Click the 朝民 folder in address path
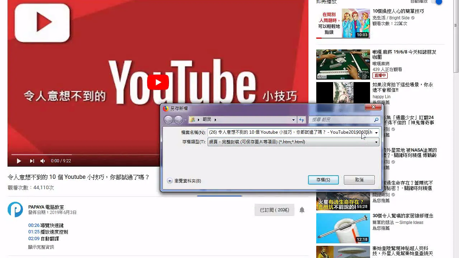The height and width of the screenshot is (258, 459). [207, 120]
